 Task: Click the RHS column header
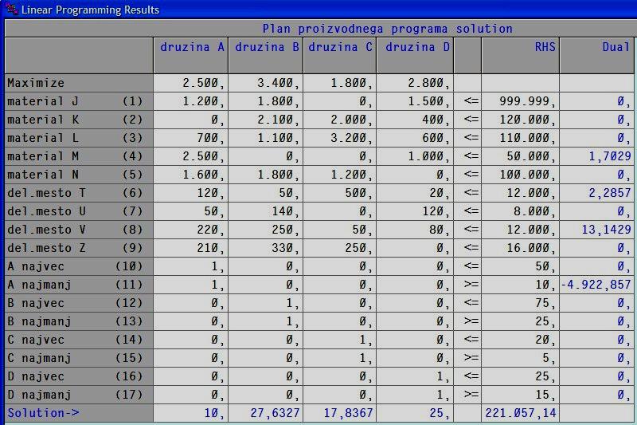pos(521,55)
